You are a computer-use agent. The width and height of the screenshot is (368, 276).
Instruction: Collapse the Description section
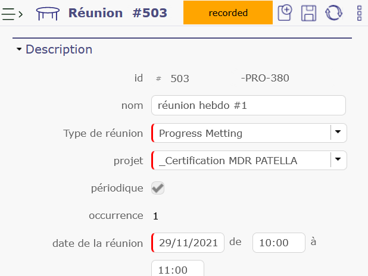(x=19, y=49)
